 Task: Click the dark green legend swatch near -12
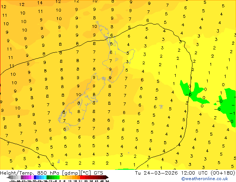coord(48,177)
